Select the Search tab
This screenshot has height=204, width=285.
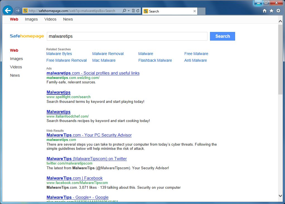pyautogui.click(x=170, y=11)
